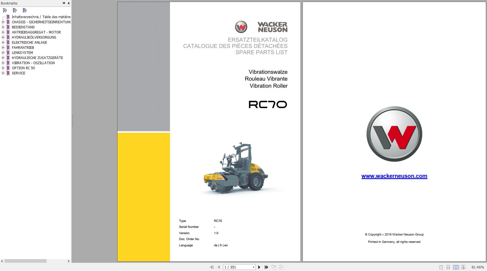Expand the VIBRATION - OSZILLATION bookmark
This screenshot has width=487, height=271.
(x=3, y=63)
